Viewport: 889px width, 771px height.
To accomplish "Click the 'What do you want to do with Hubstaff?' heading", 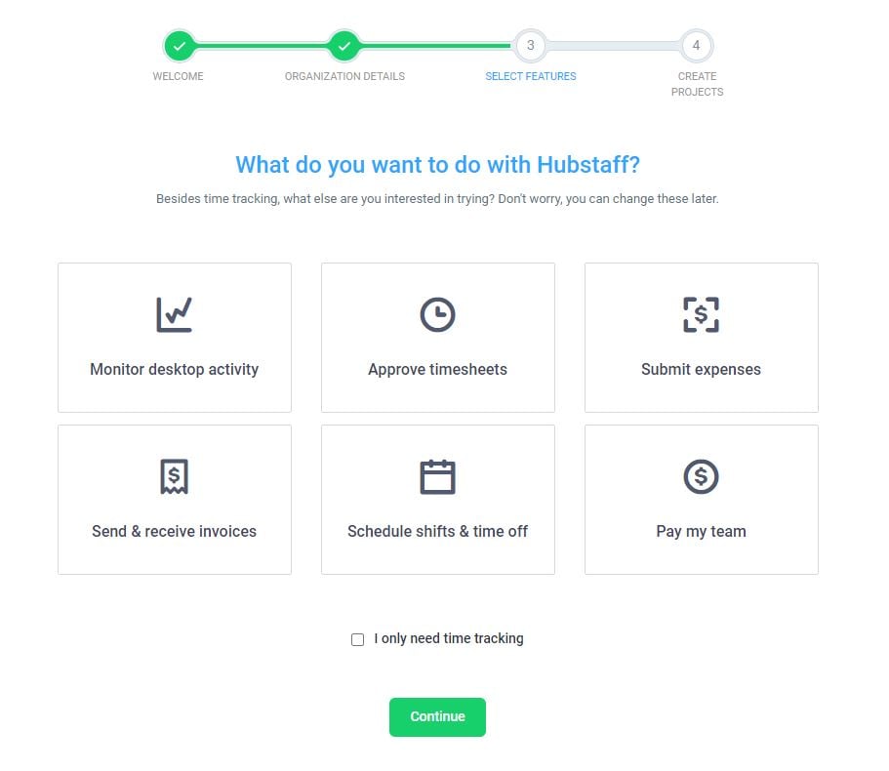I will click(x=437, y=165).
